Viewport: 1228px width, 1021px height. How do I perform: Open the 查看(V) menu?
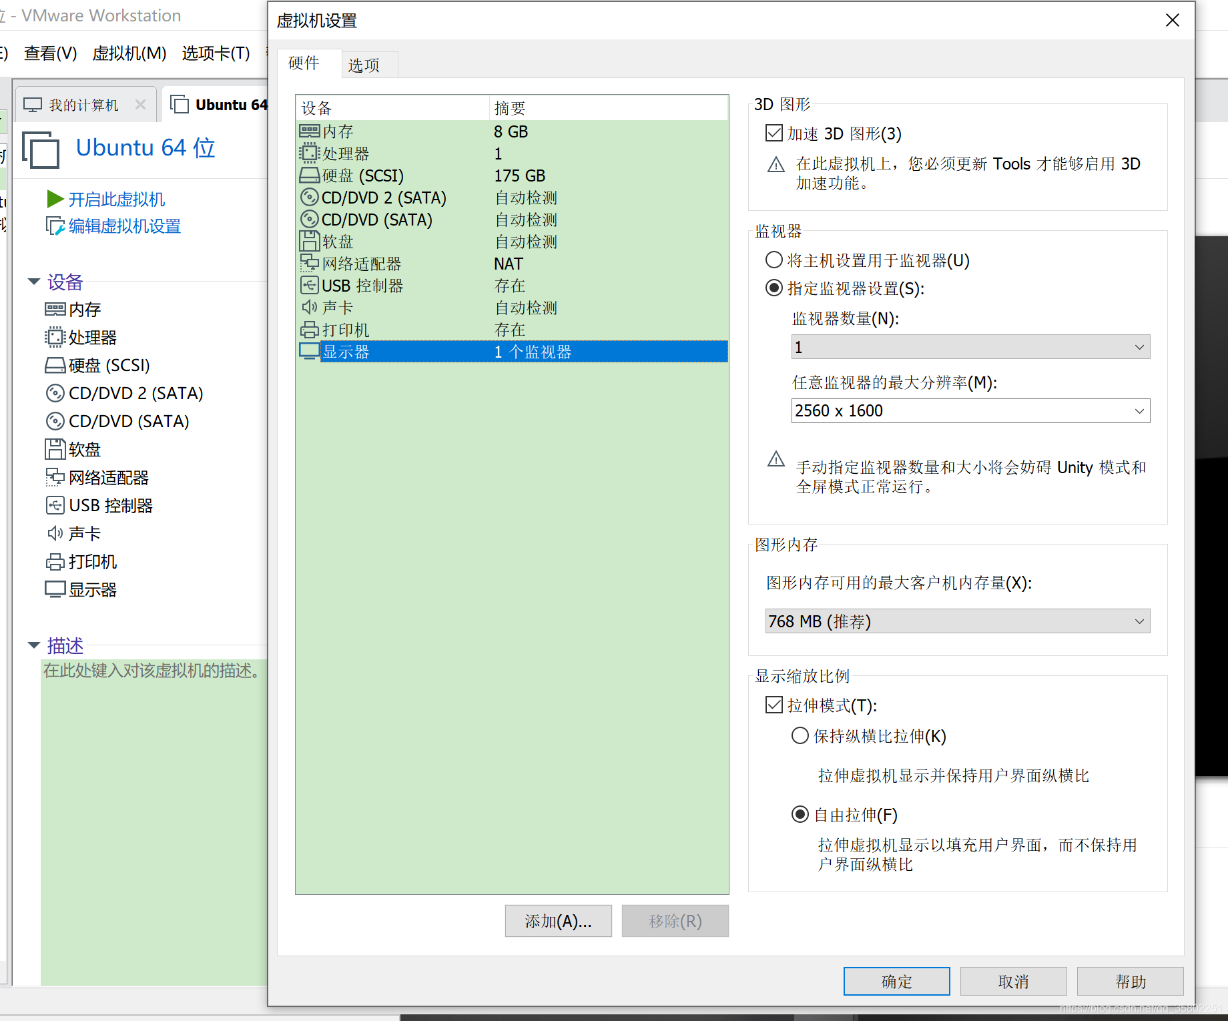(51, 53)
